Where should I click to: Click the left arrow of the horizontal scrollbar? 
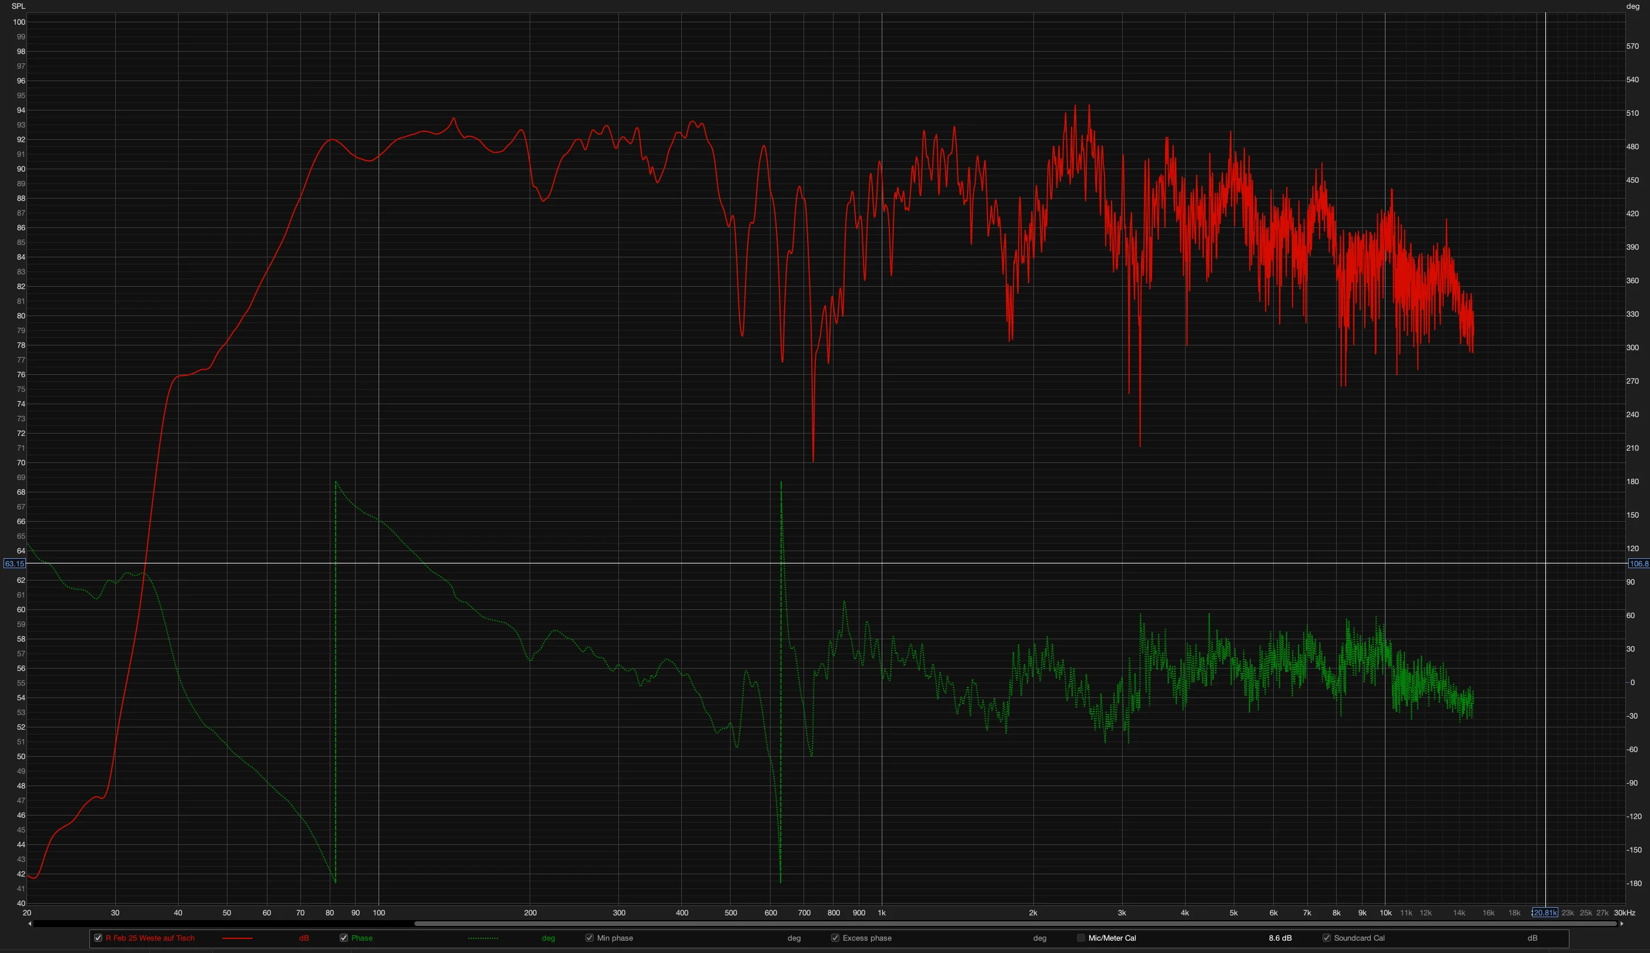tap(29, 924)
